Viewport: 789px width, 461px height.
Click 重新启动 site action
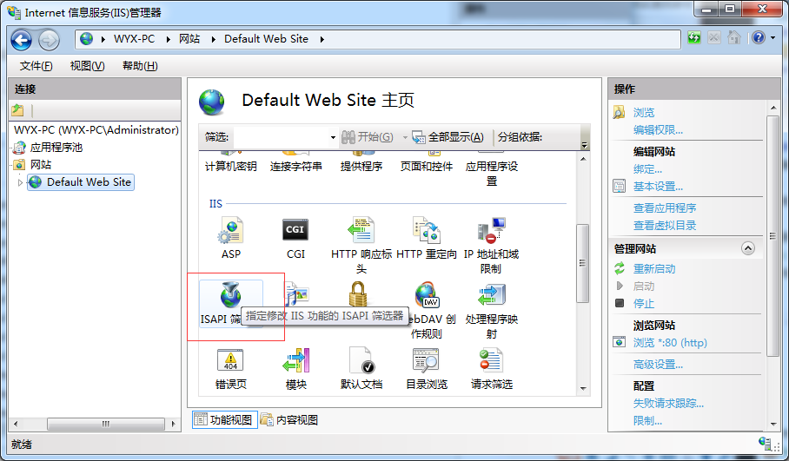pyautogui.click(x=654, y=269)
